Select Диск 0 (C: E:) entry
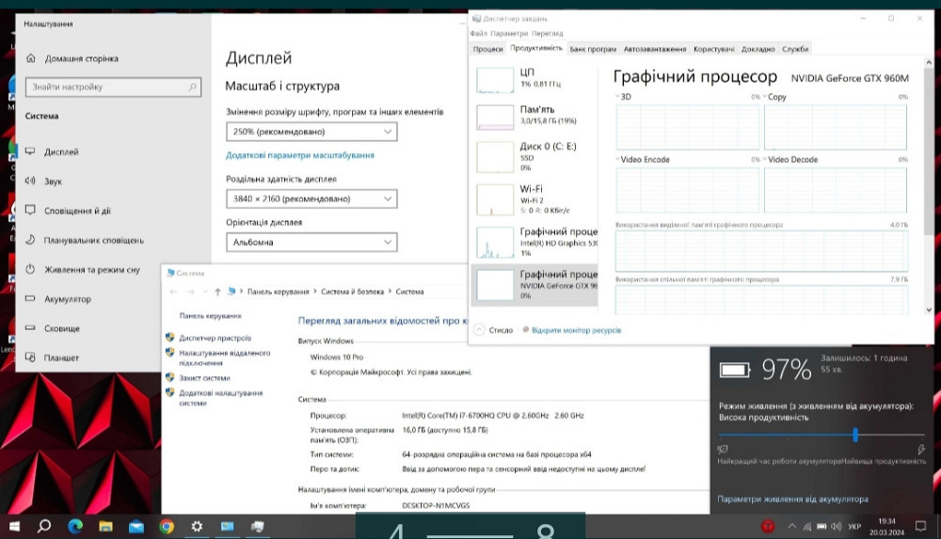941x539 pixels. (534, 157)
